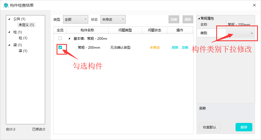Select the child 柱 (1) item
Image resolution: width=261 pixels, height=140 pixels.
(23, 38)
